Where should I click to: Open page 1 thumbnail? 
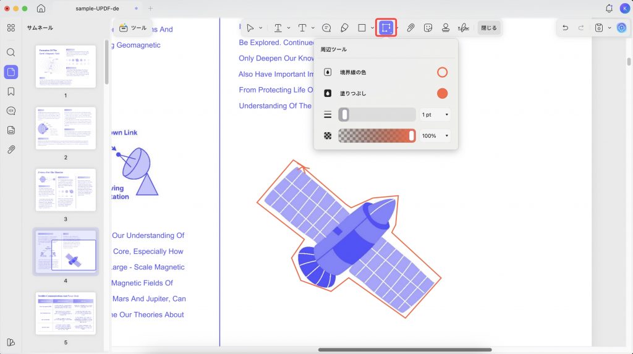coord(66,66)
